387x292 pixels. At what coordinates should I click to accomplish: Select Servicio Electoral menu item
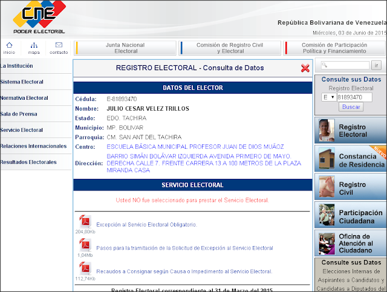coord(22,130)
